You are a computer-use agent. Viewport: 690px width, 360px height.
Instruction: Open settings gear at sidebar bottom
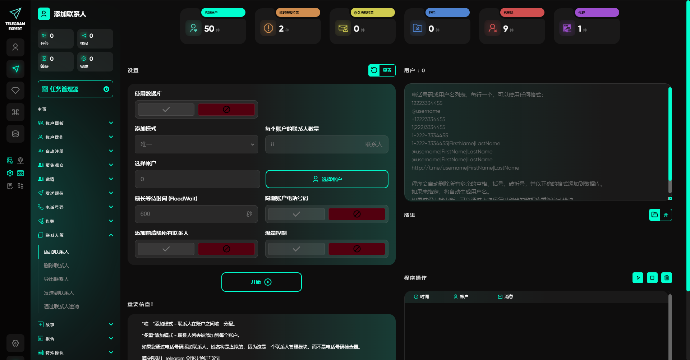15,343
